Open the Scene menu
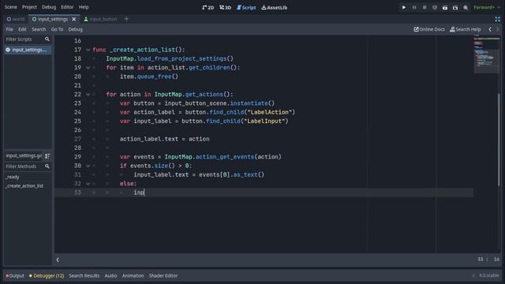Viewport: 505px width, 284px height. point(10,7)
